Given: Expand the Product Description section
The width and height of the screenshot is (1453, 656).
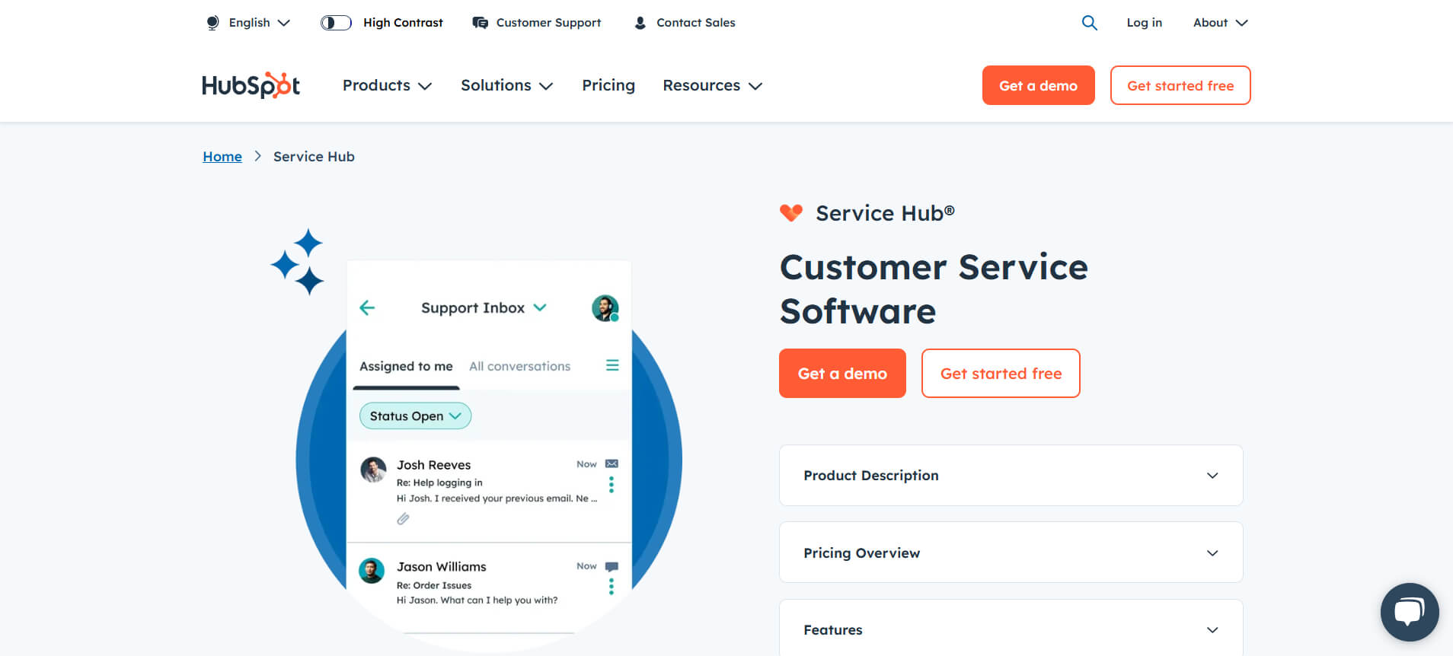Looking at the screenshot, I should click(1011, 476).
